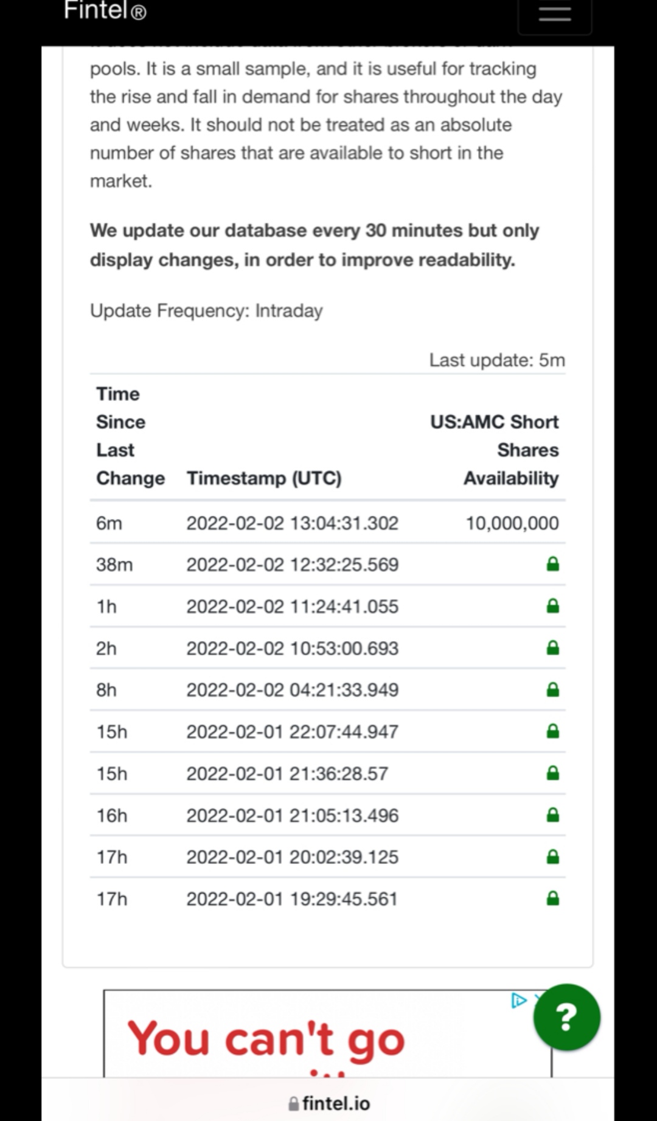Viewport: 657px width, 1121px height.
Task: Click the lock icon for 11:24:41.055 row
Action: click(x=552, y=606)
